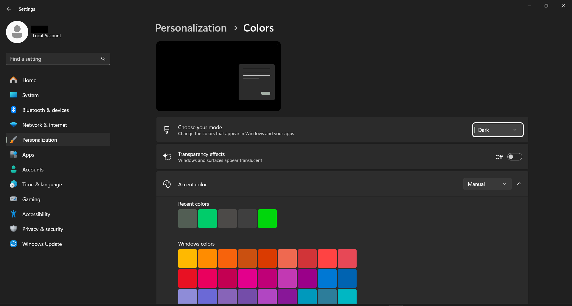Open the Dark mode dropdown
The width and height of the screenshot is (572, 306).
coord(497,130)
